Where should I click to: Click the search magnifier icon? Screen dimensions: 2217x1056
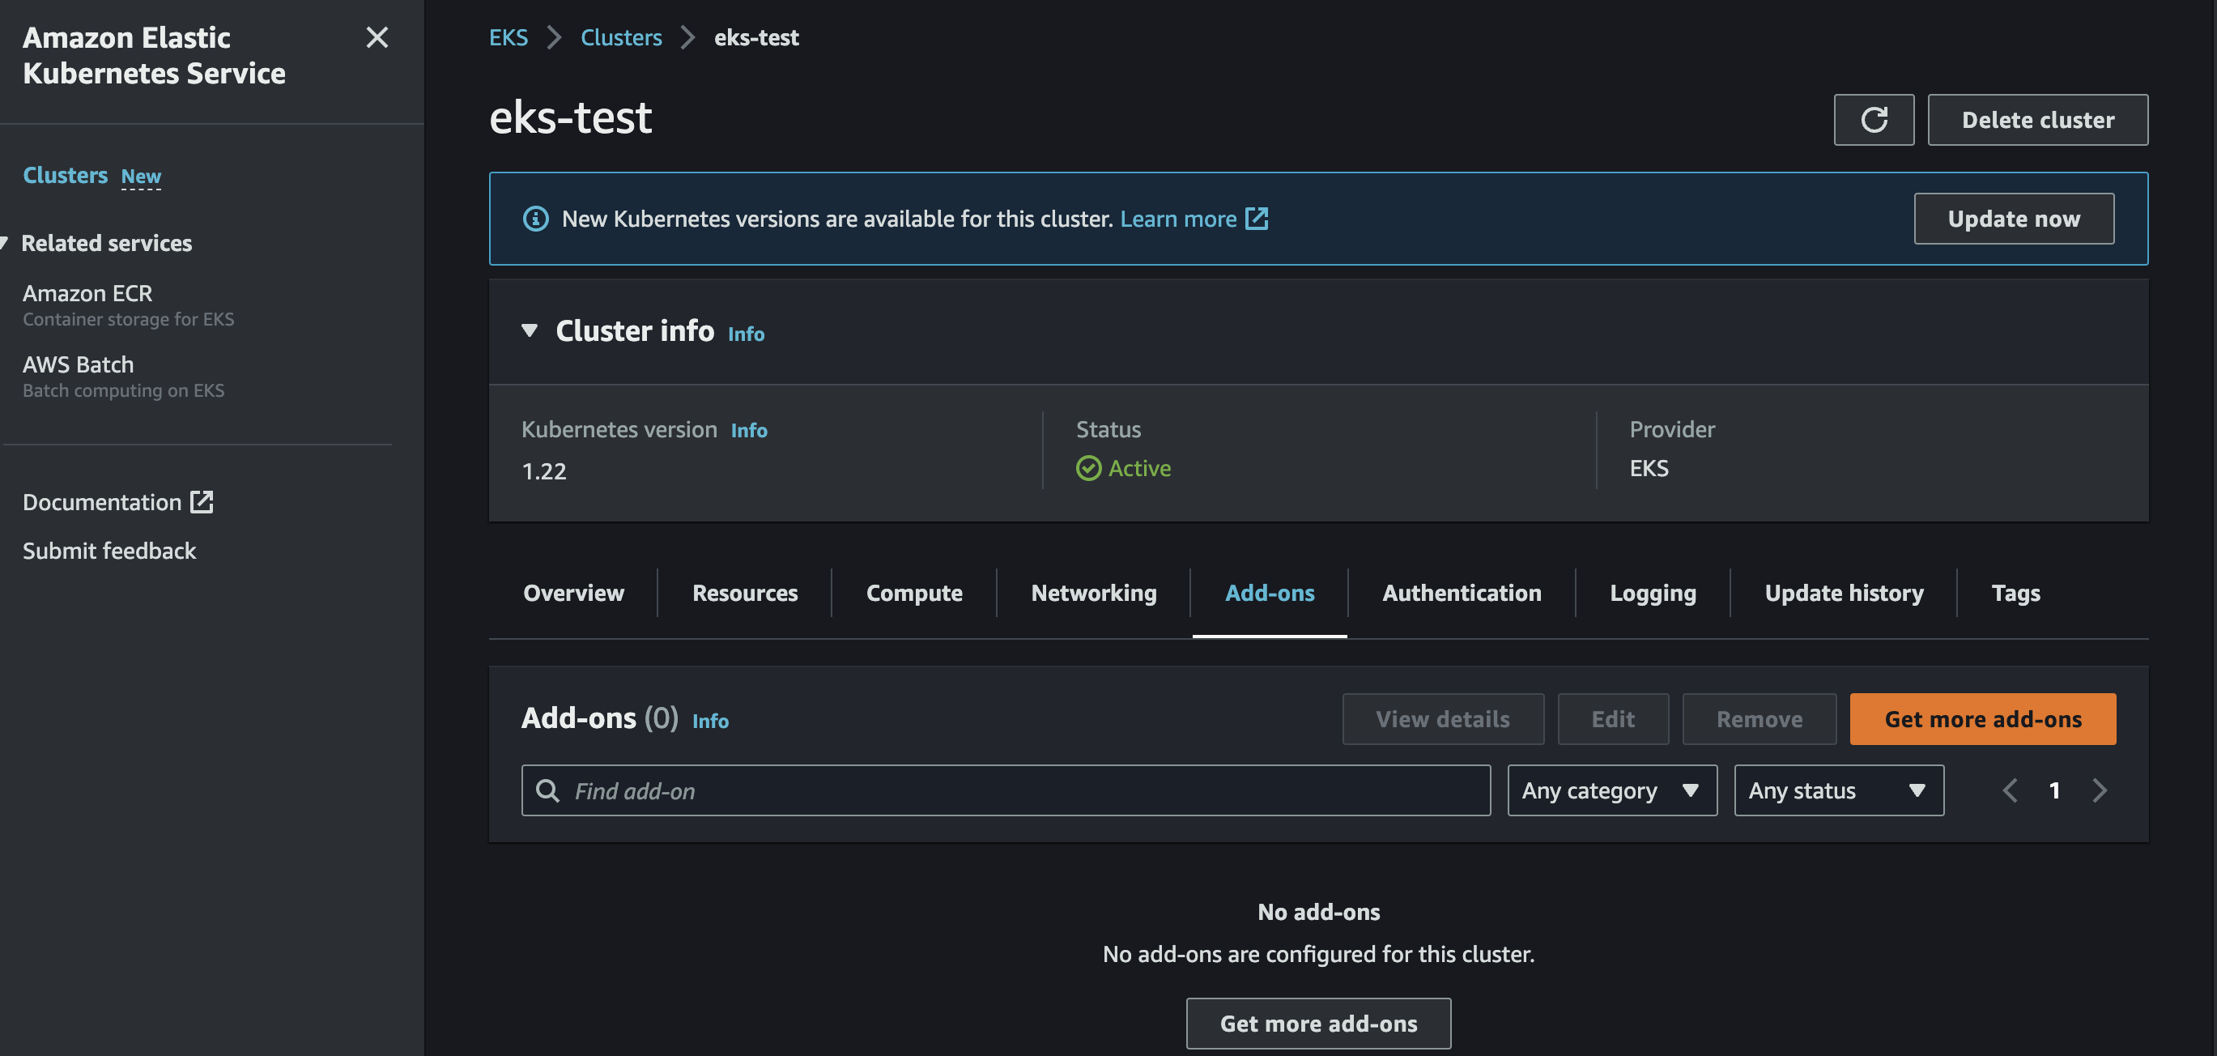pyautogui.click(x=547, y=790)
